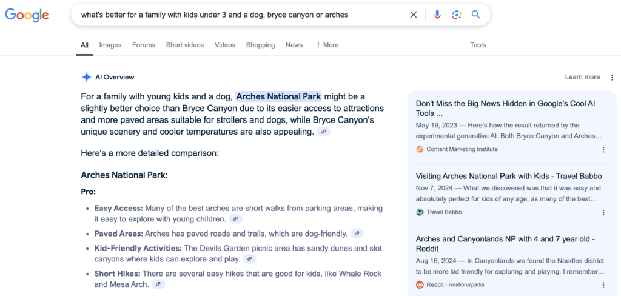Click the 'Arches National Park:' heading

point(124,175)
